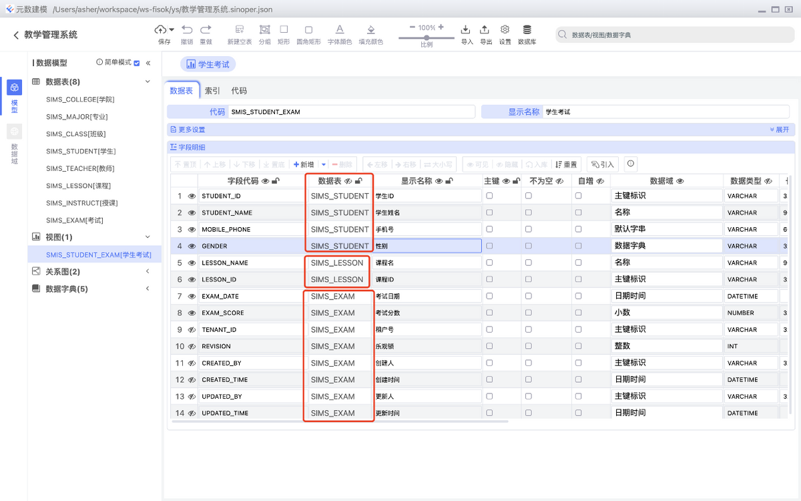Expand 更多设置 with 展开 link

(x=779, y=130)
